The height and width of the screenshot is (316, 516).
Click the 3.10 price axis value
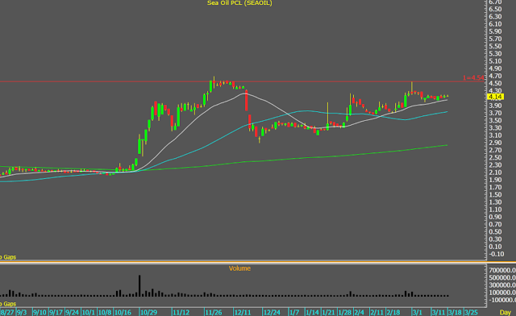coord(495,135)
